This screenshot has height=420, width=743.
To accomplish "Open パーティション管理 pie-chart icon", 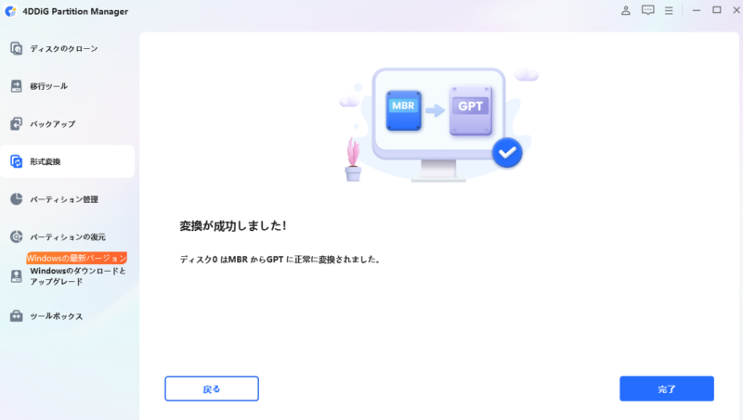I will pos(16,199).
